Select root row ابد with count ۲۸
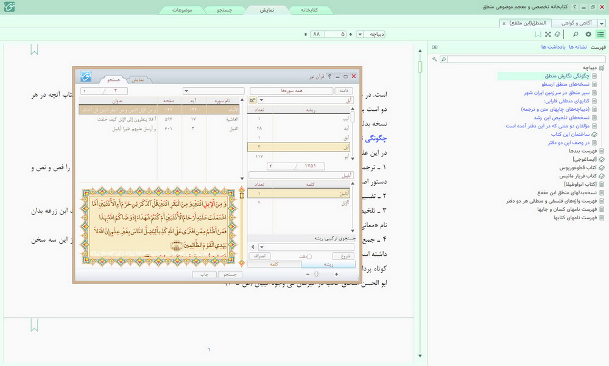Viewport: 609px width, 366px height. point(298,128)
